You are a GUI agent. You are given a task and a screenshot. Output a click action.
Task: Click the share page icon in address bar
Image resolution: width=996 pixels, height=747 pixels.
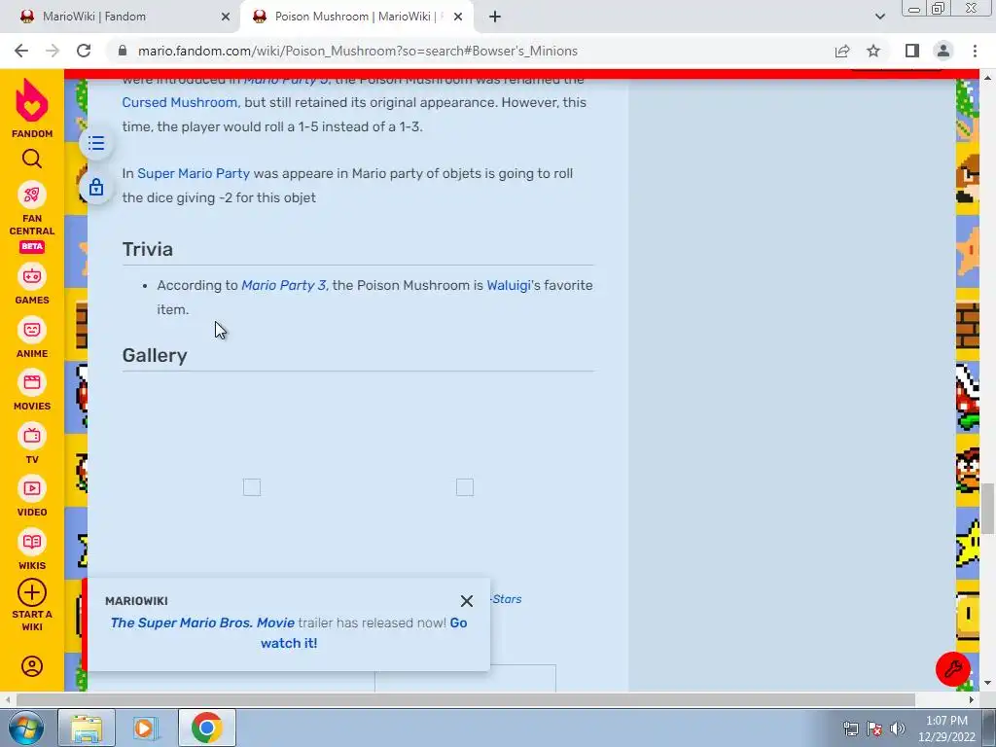click(842, 51)
